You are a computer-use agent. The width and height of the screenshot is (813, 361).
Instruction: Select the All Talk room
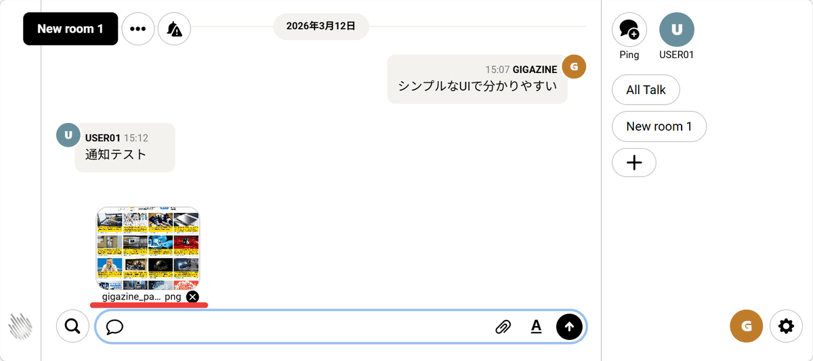(x=646, y=90)
